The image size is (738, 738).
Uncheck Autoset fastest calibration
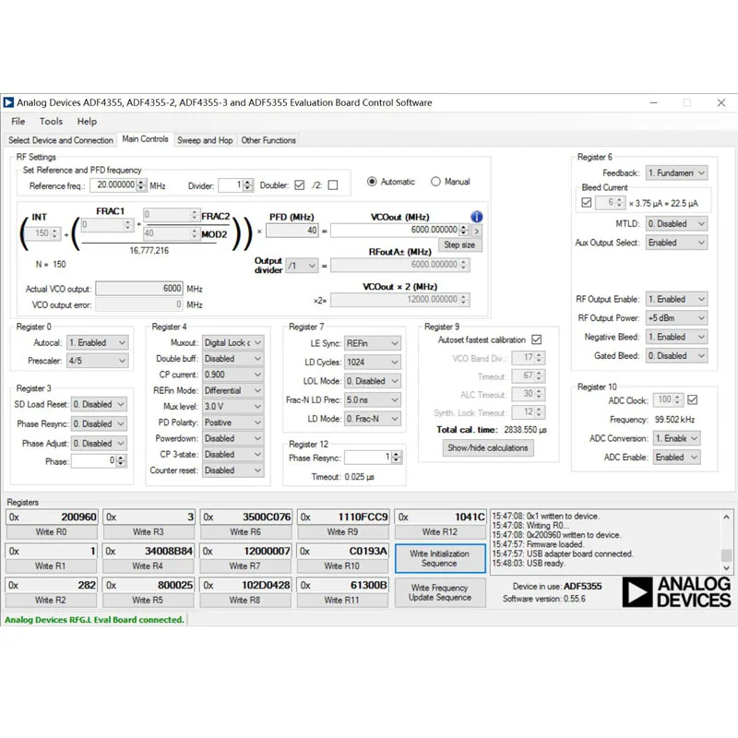(536, 339)
